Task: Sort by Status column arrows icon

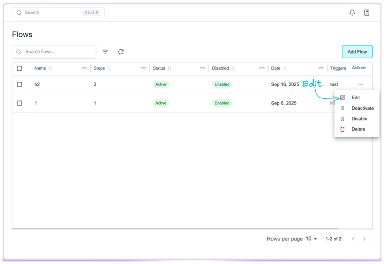Action: 169,69
